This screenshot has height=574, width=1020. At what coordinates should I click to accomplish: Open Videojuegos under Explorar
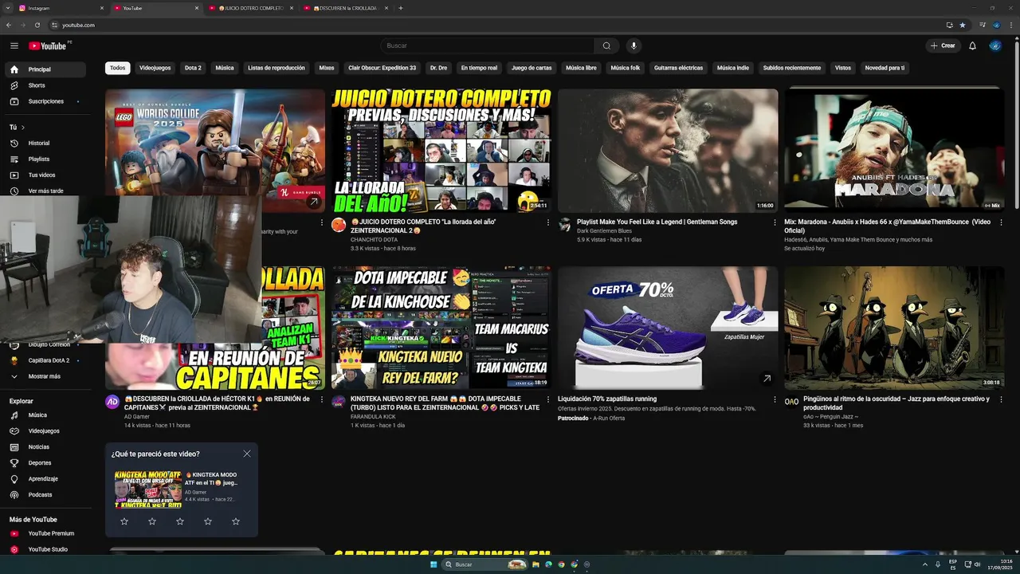click(45, 431)
